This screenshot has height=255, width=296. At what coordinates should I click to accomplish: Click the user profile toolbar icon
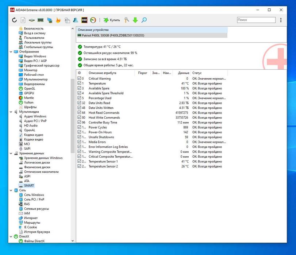pos(76,20)
